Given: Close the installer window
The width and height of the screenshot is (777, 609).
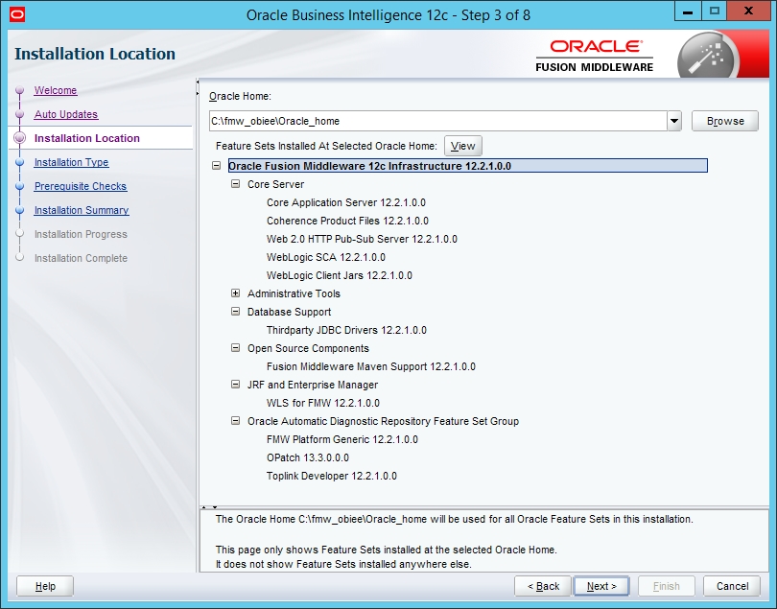Looking at the screenshot, I should (748, 12).
